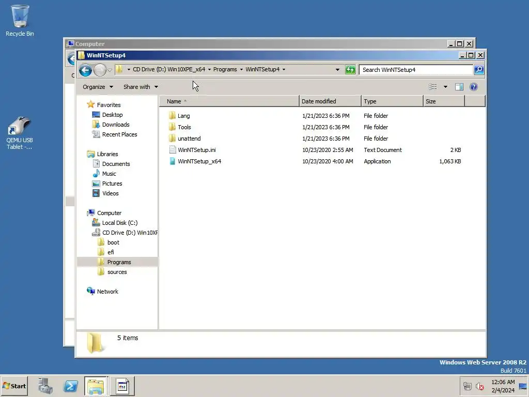Go back using the Back arrow button
529x397 pixels.
click(85, 70)
